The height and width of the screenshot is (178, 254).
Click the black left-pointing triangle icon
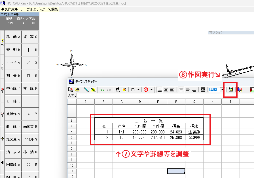(x=2, y=162)
